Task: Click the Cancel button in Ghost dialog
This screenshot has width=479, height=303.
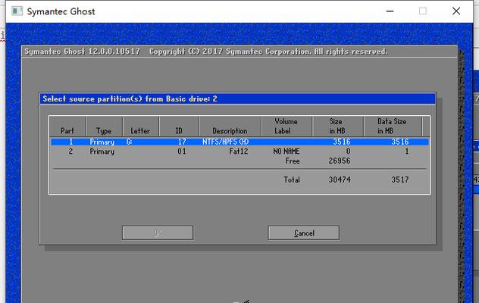Action: pos(304,233)
